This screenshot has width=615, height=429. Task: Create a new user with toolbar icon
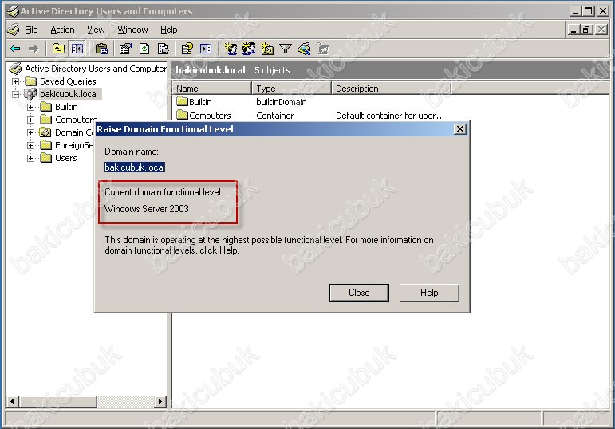click(231, 49)
